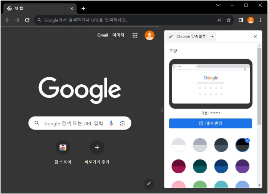Select the navy blue color swatch
Screen dimensions: 269x194
(x=221, y=166)
